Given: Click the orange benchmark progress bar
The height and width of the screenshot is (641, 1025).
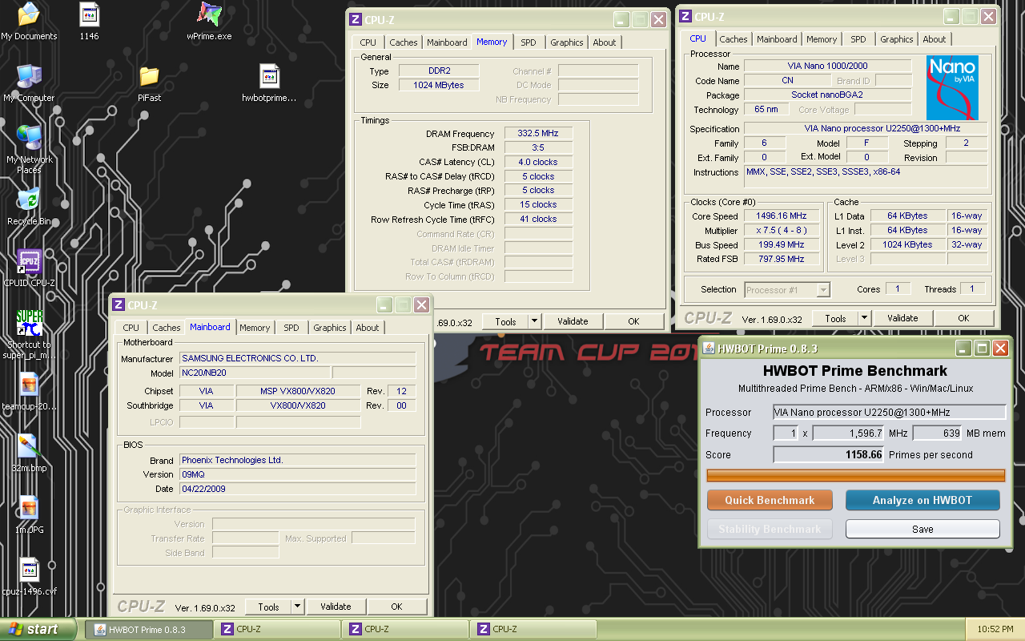Looking at the screenshot, I should pyautogui.click(x=856, y=475).
